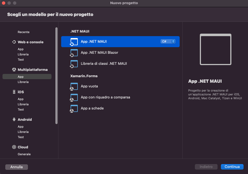Open the C# language dropdown

(x=168, y=41)
